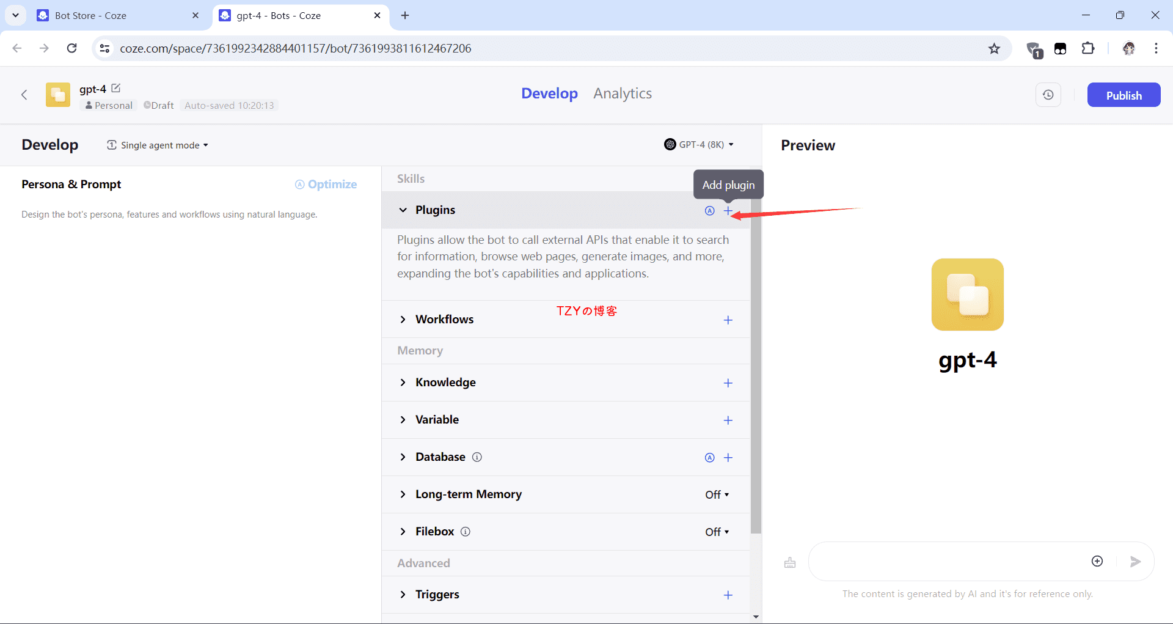Click the Database info icon
This screenshot has height=624, width=1173.
pos(477,457)
